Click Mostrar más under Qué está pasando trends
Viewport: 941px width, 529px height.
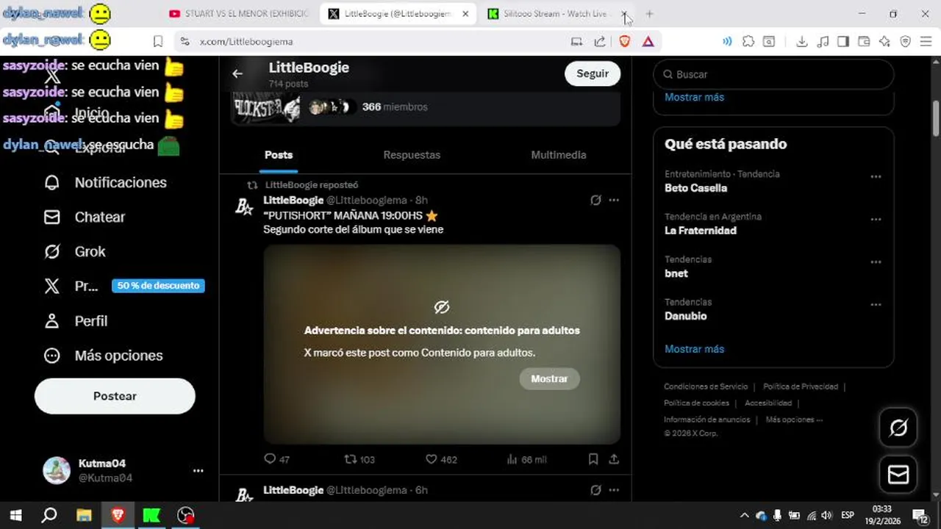pyautogui.click(x=694, y=349)
